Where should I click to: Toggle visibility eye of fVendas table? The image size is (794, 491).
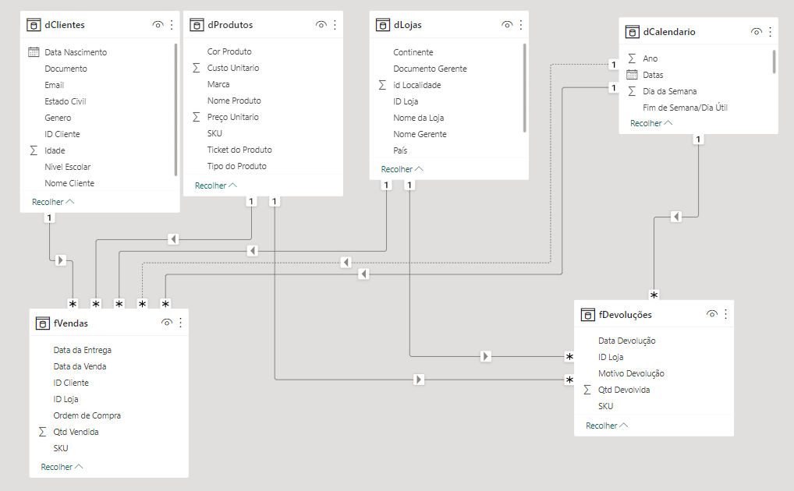[167, 323]
